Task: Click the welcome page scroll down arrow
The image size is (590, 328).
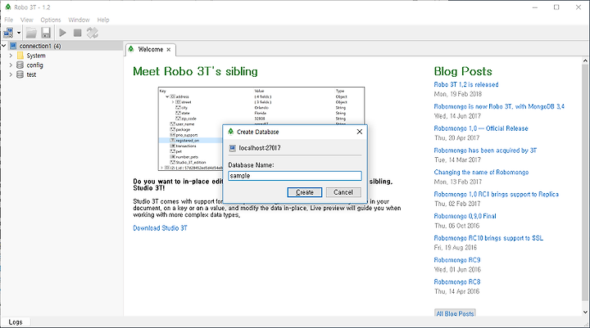Action: (x=585, y=312)
